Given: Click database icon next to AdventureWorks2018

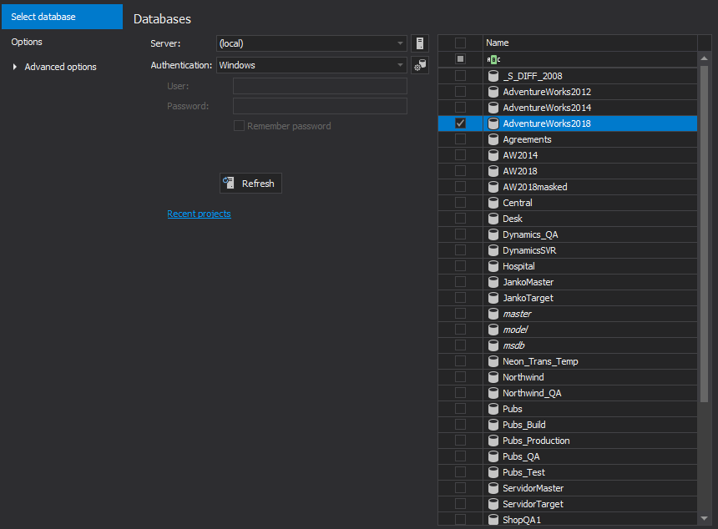Looking at the screenshot, I should 493,123.
